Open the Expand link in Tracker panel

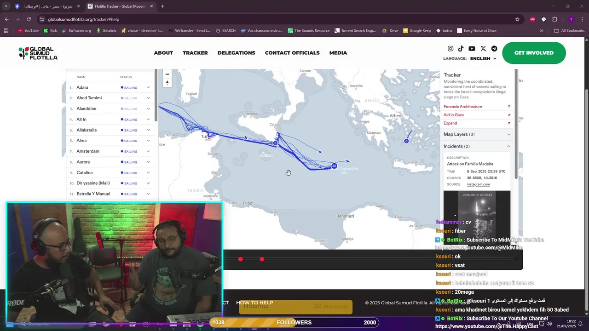coord(450,123)
